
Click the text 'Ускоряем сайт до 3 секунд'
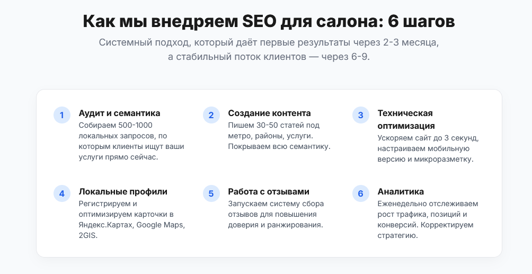428,149
